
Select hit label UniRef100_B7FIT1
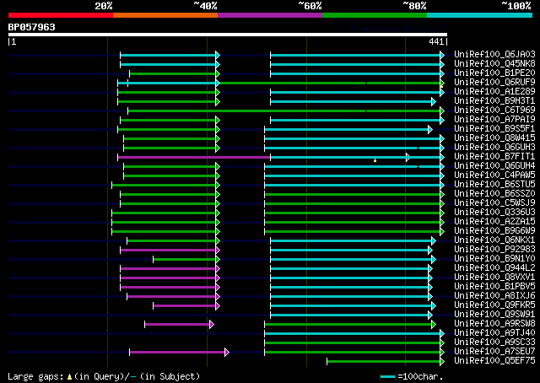(x=494, y=156)
